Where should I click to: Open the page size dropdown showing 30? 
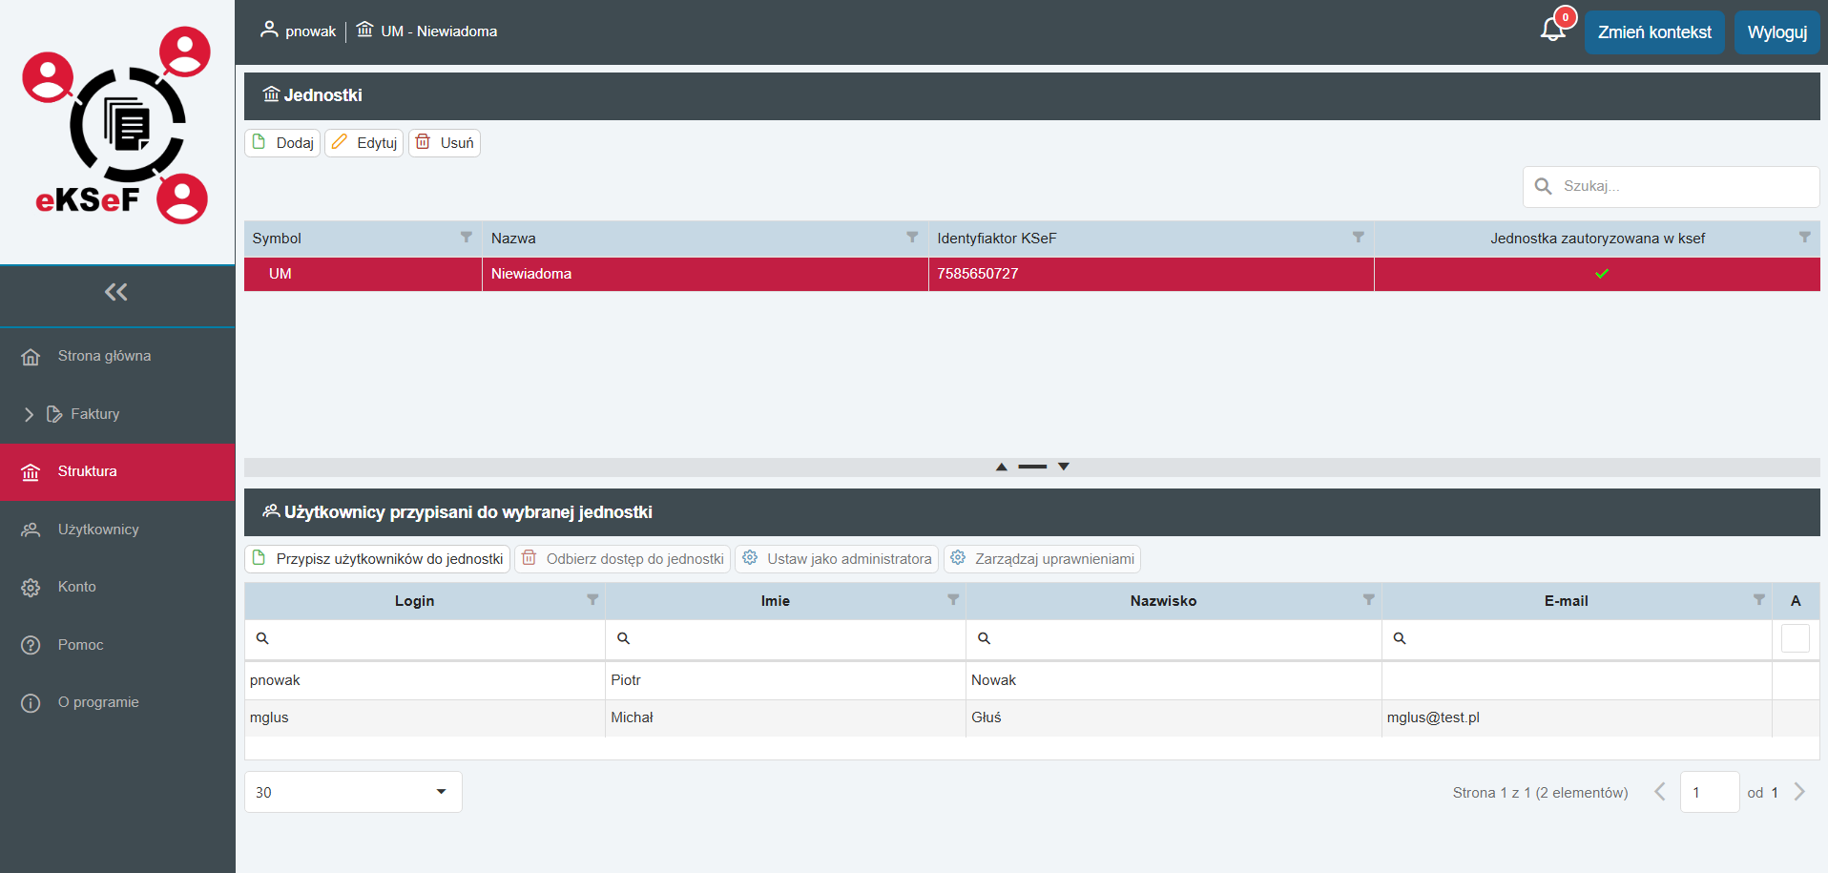[x=353, y=792]
